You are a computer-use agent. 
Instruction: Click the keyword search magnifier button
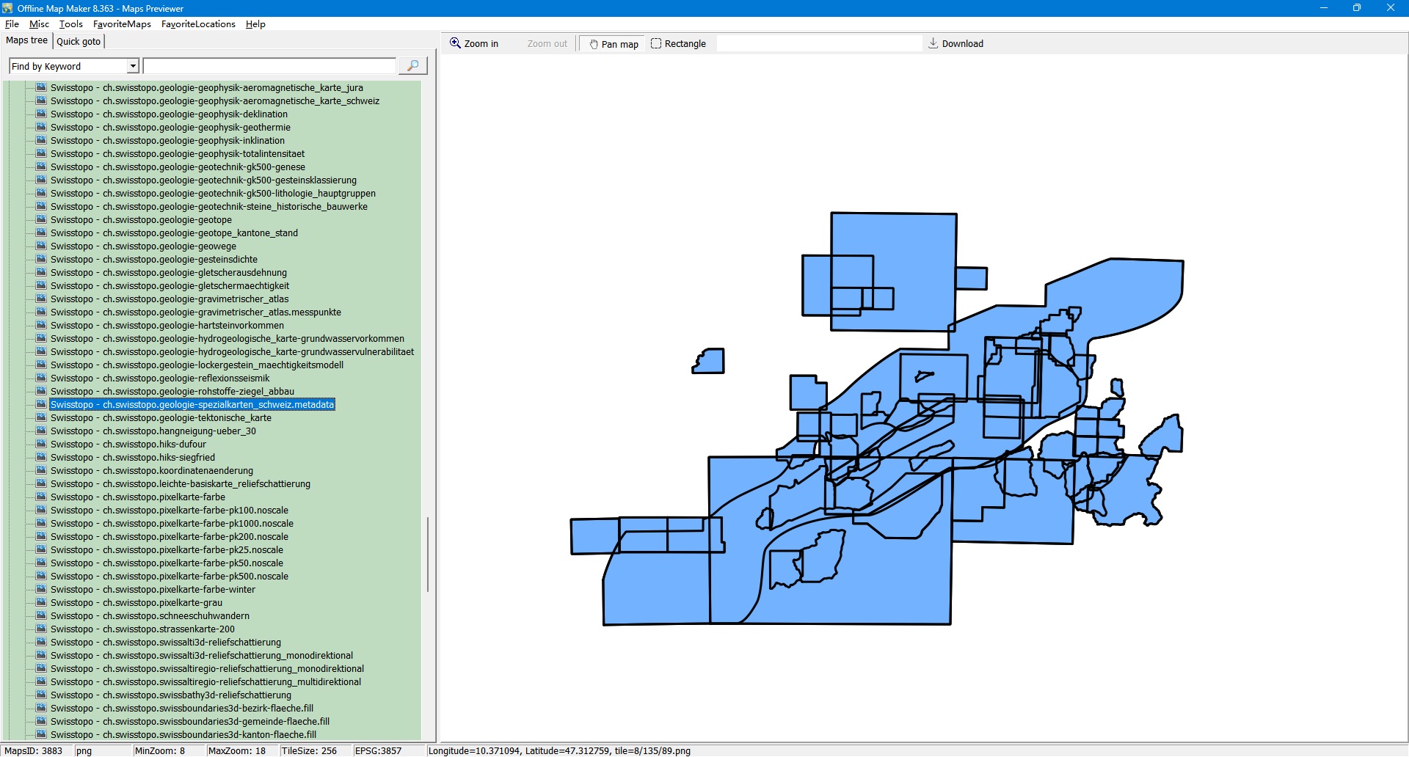point(412,66)
